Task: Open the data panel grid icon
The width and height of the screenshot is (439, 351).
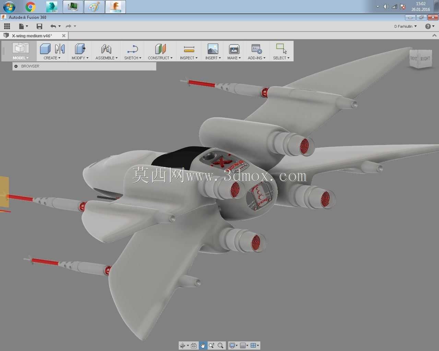Action: click(7, 26)
